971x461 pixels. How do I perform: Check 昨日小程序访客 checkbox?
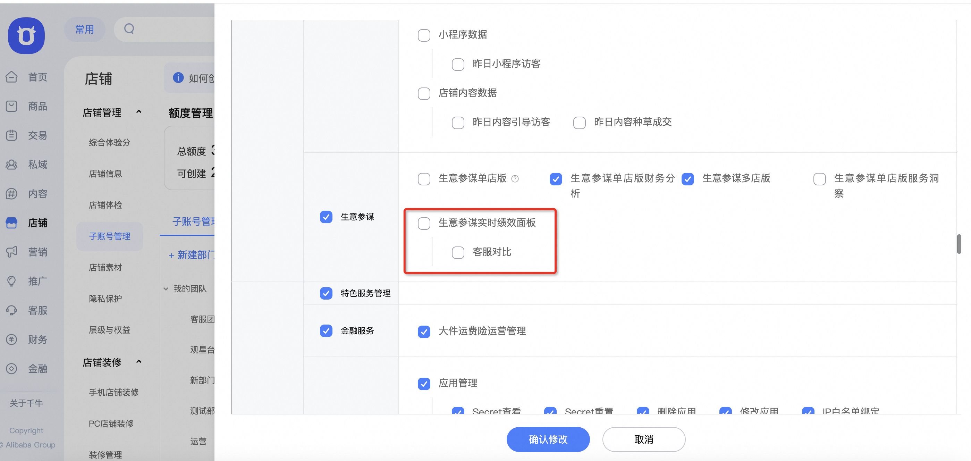click(x=458, y=64)
